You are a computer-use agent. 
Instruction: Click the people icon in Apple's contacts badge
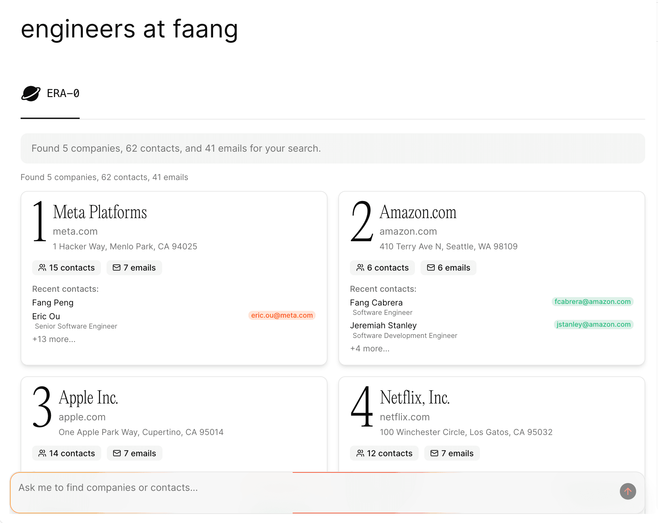point(42,453)
